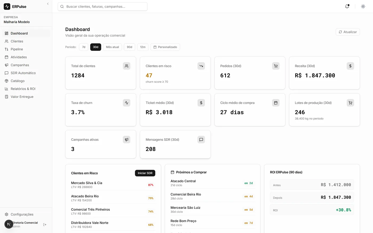Open Valor Entregue page

point(26,97)
